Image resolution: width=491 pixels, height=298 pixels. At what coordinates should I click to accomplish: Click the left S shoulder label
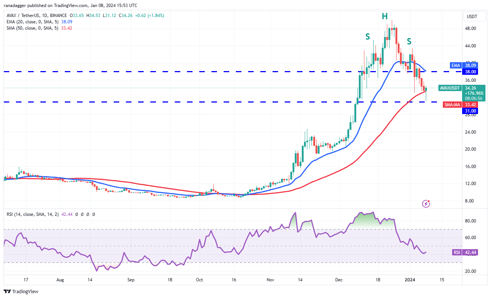click(x=367, y=37)
